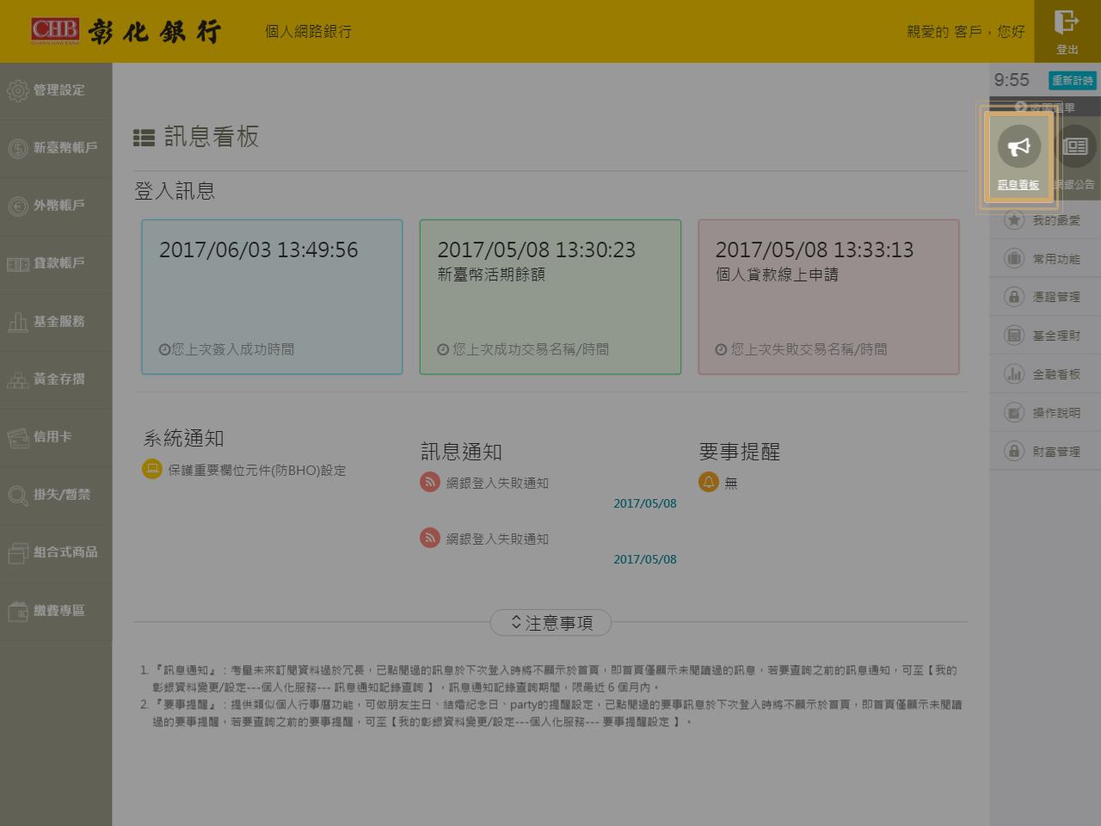
Task: Collapse the 收合選單 side panel header
Action: (x=1044, y=107)
